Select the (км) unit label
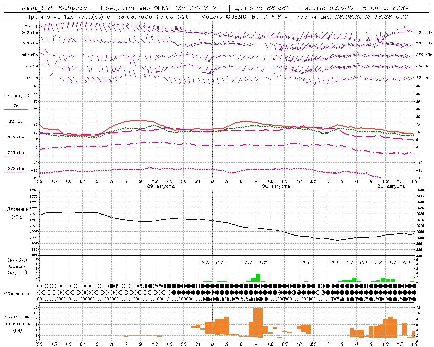This screenshot has width=434, height=347. [x=17, y=330]
